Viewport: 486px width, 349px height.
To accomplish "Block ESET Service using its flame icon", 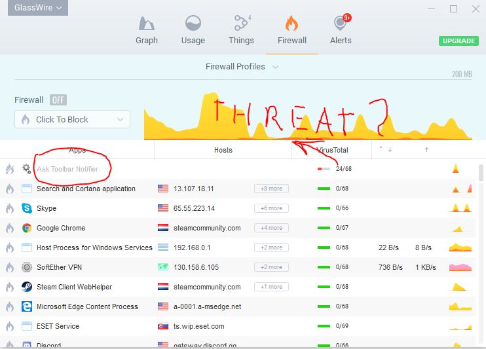I will click(10, 326).
